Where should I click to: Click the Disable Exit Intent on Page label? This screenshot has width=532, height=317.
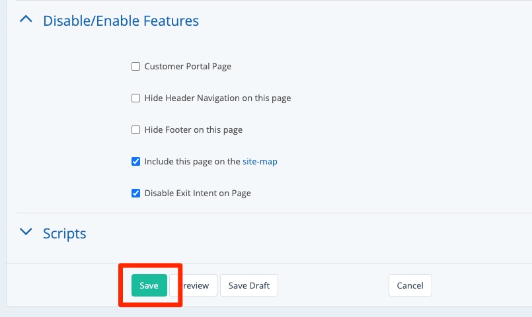point(198,194)
